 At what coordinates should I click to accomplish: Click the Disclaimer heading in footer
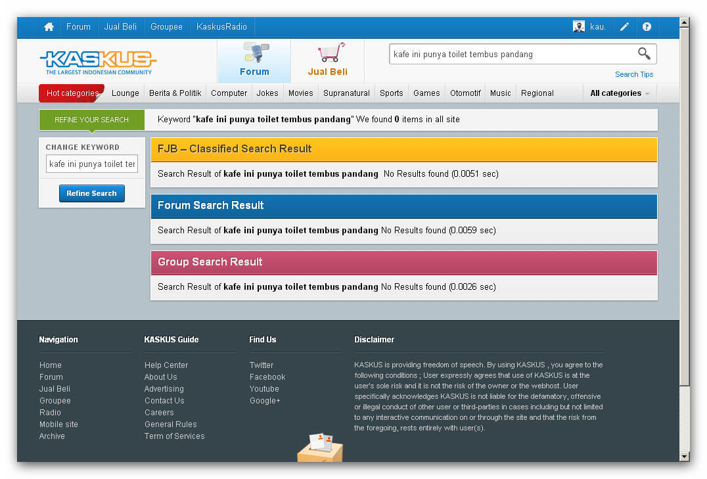[375, 340]
